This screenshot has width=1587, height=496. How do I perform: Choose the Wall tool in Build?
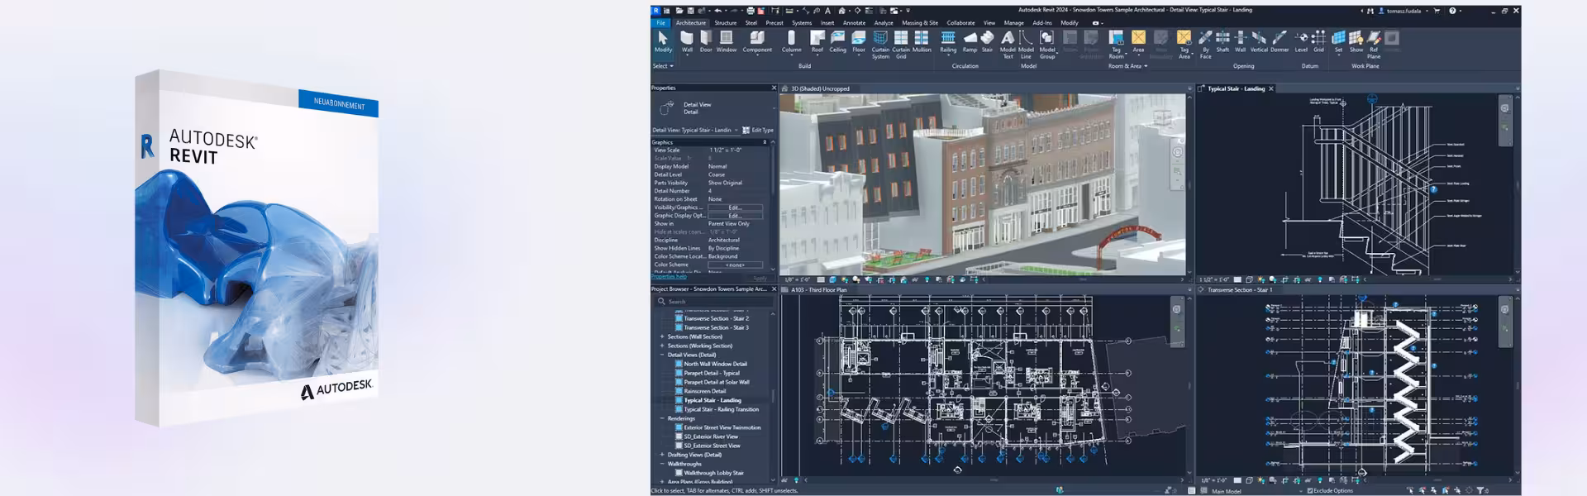pyautogui.click(x=687, y=41)
